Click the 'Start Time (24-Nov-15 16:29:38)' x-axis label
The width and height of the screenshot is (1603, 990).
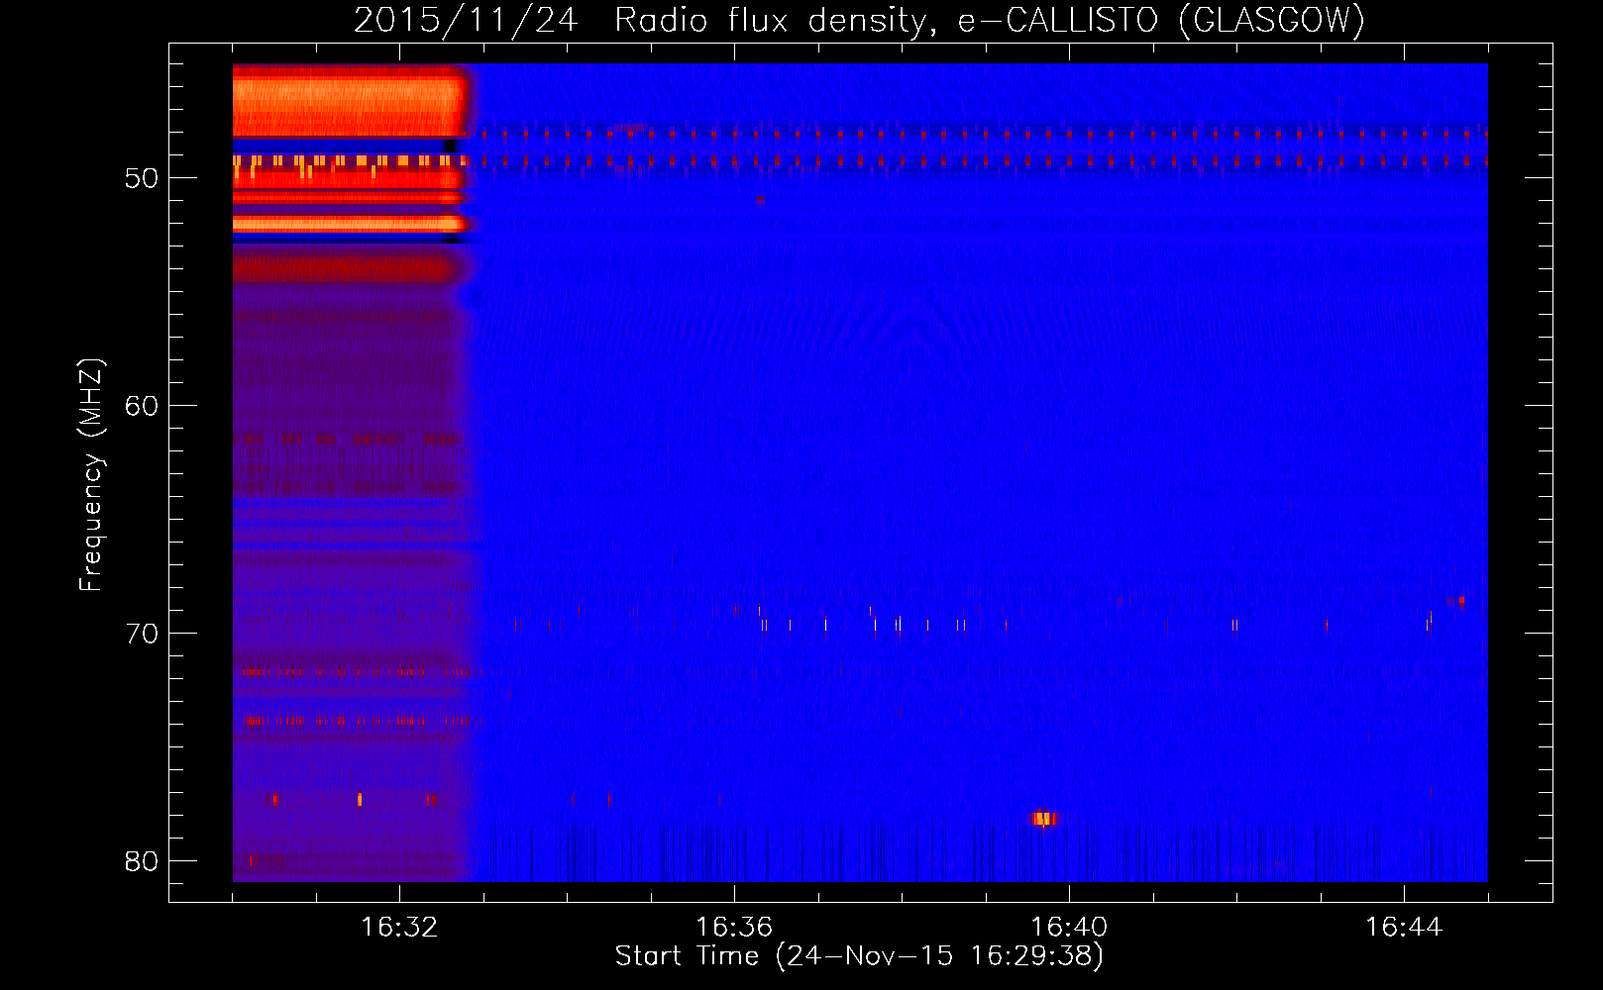point(859,956)
